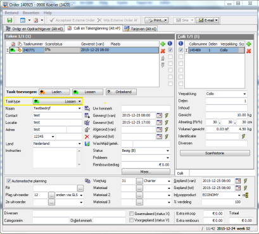Click lightning icon beside Gewenst (tot)

pos(167,123)
